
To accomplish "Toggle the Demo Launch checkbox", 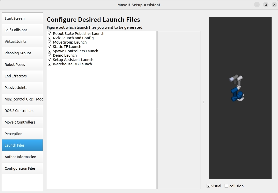I will 50,55.
